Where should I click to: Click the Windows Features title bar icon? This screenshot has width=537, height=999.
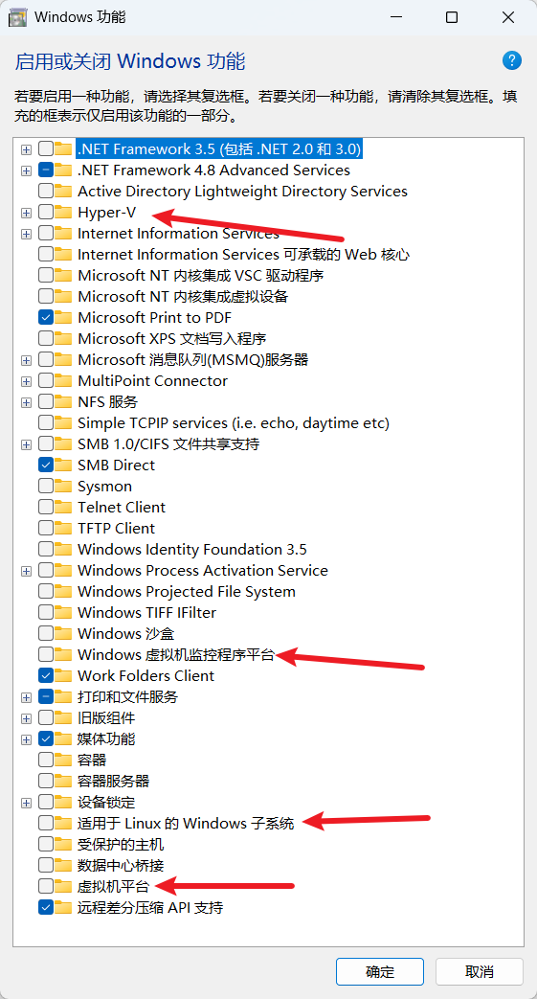[17, 18]
